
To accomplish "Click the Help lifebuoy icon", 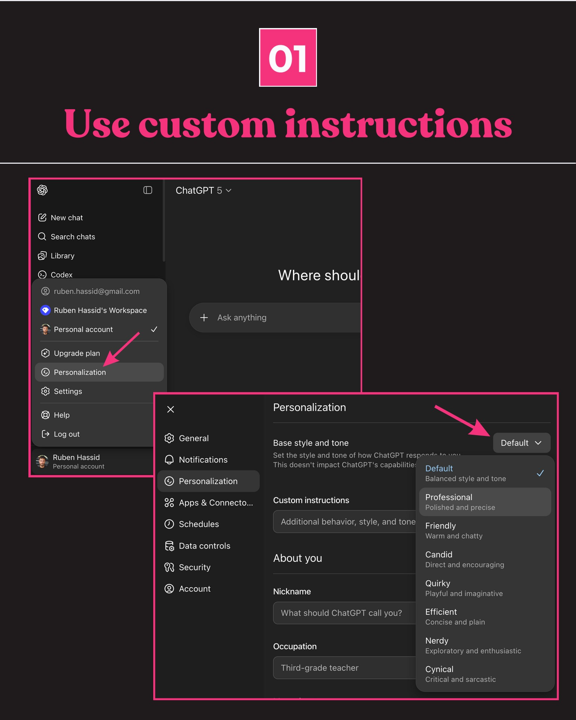I will point(45,415).
